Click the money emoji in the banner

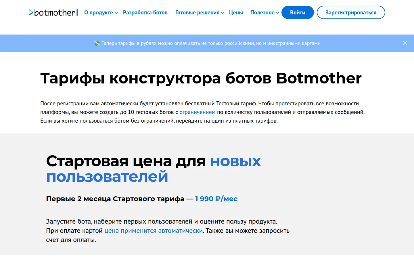tap(97, 43)
